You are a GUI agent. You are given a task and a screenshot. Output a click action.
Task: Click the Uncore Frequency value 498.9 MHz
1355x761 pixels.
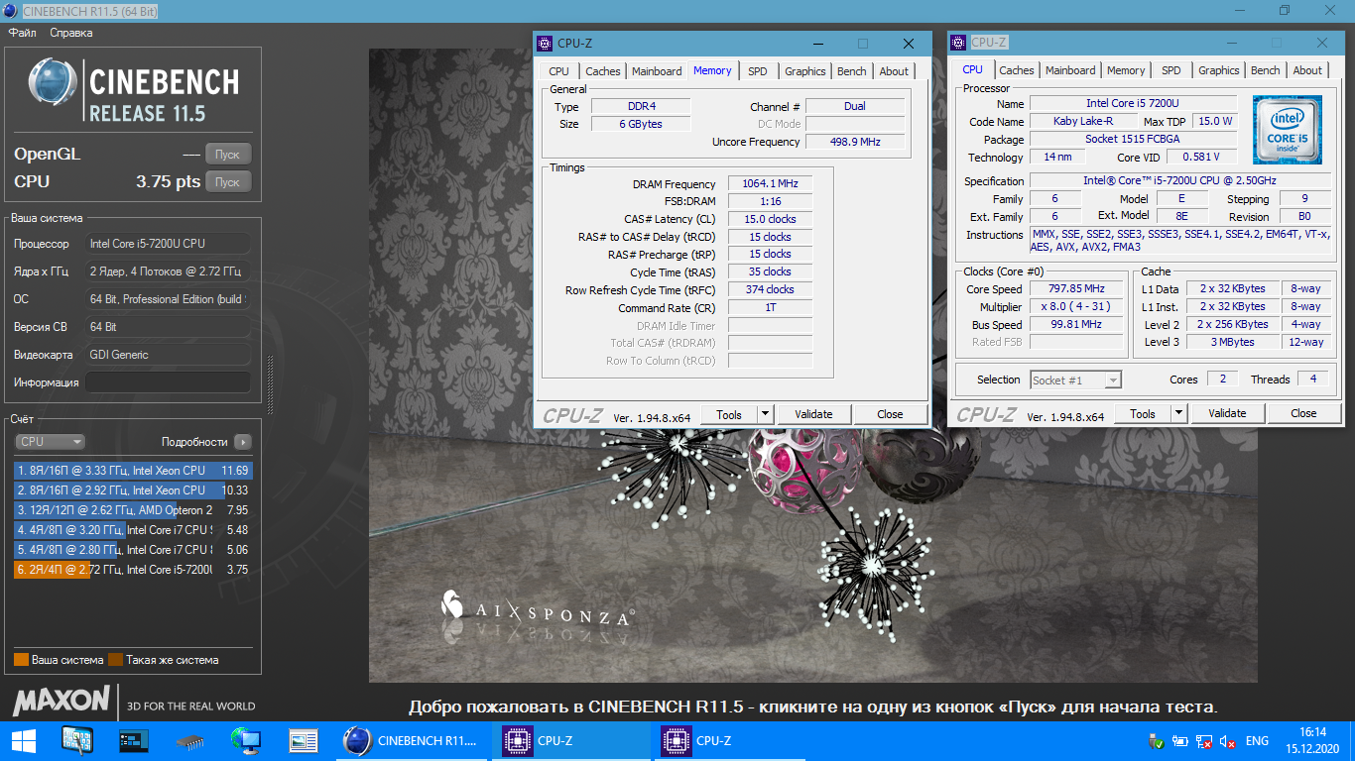[854, 142]
